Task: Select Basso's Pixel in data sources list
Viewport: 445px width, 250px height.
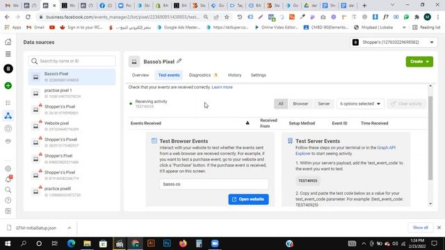Action: (x=72, y=77)
